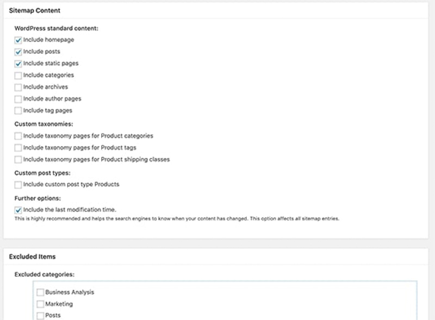Enable Include tag pages checkbox

click(x=18, y=111)
